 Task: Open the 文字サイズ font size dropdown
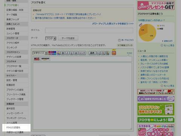coord(40,53)
